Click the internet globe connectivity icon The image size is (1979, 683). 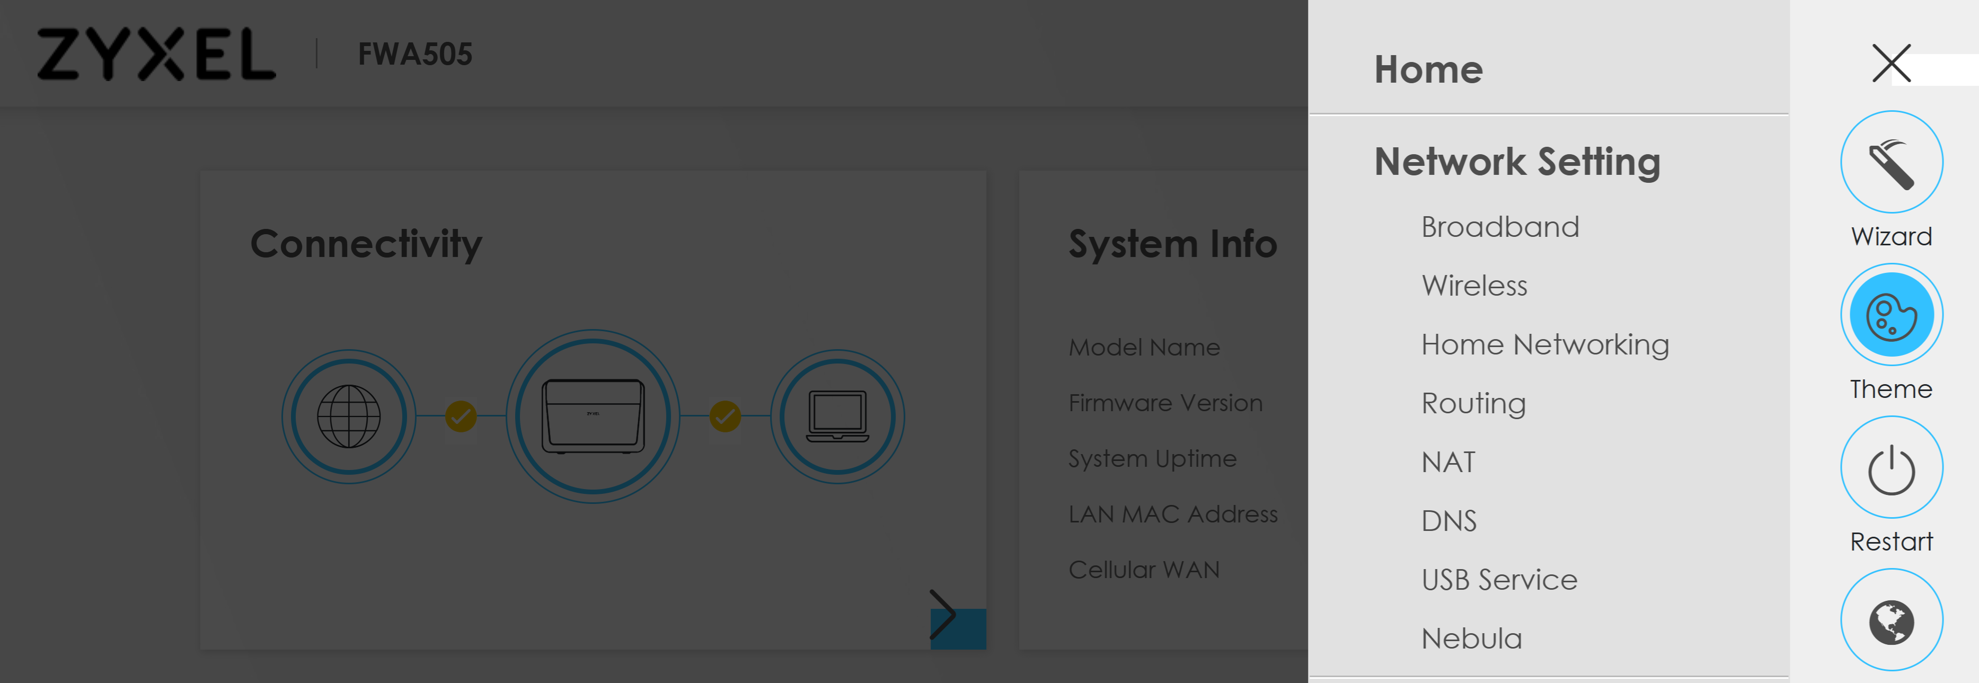tap(349, 416)
